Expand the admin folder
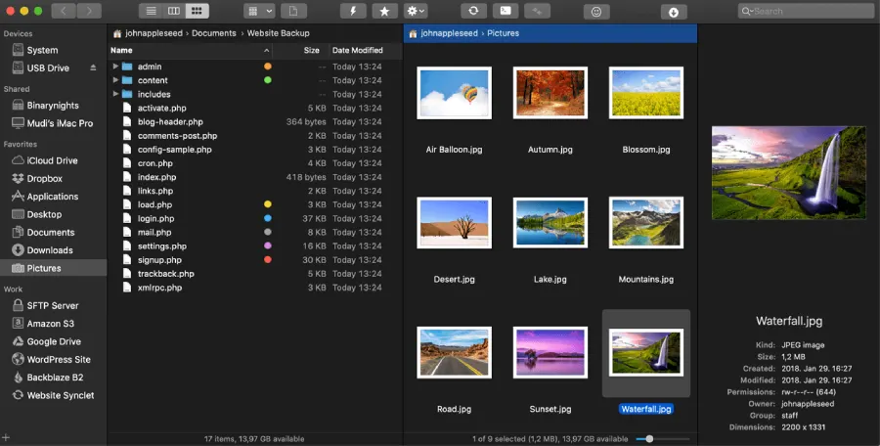 click(115, 67)
